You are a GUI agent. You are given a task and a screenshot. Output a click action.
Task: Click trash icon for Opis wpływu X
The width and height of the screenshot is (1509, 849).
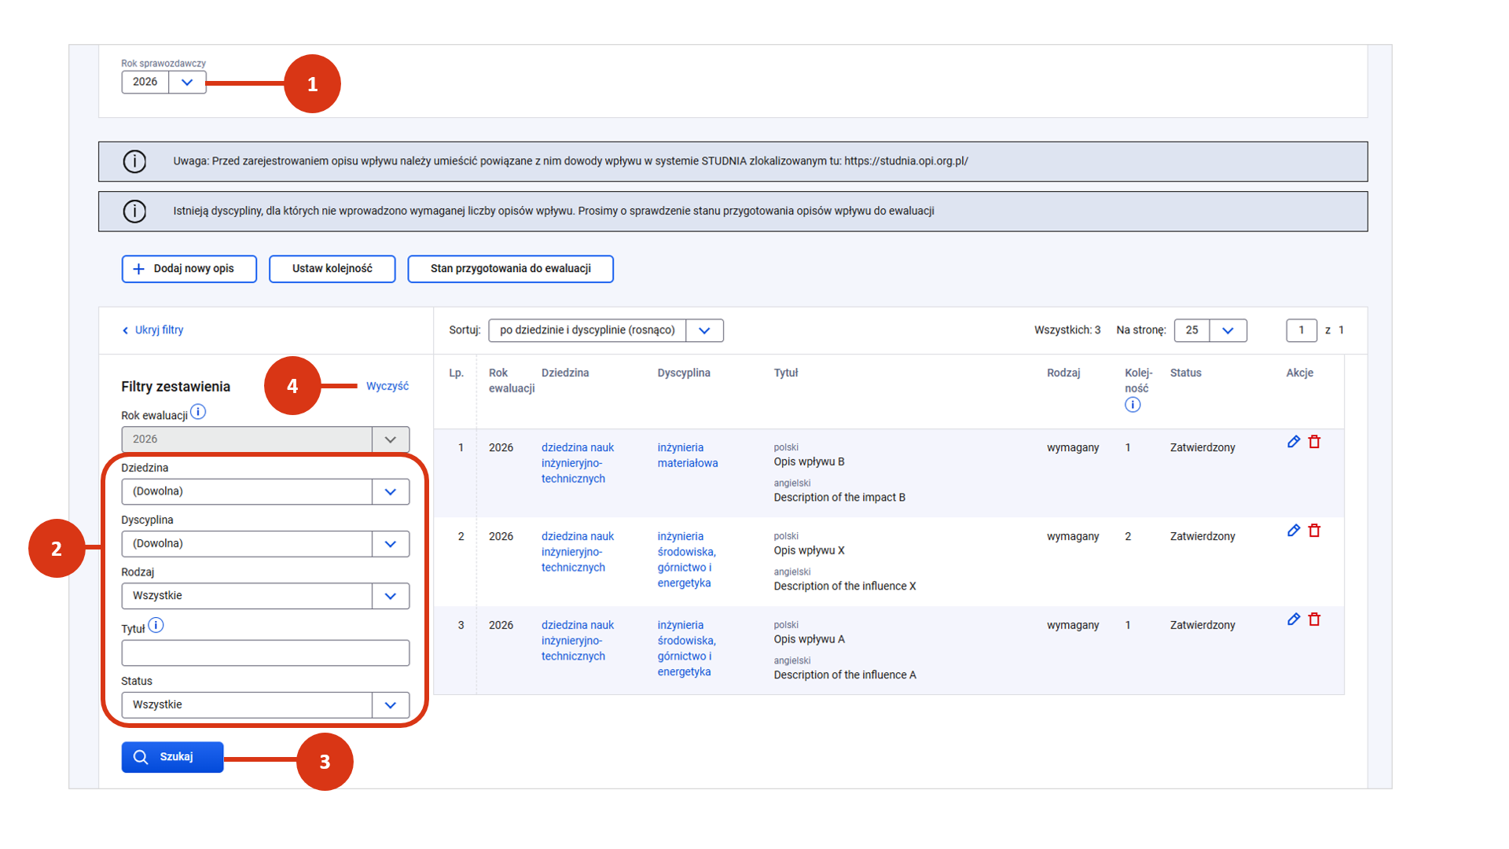pos(1314,531)
